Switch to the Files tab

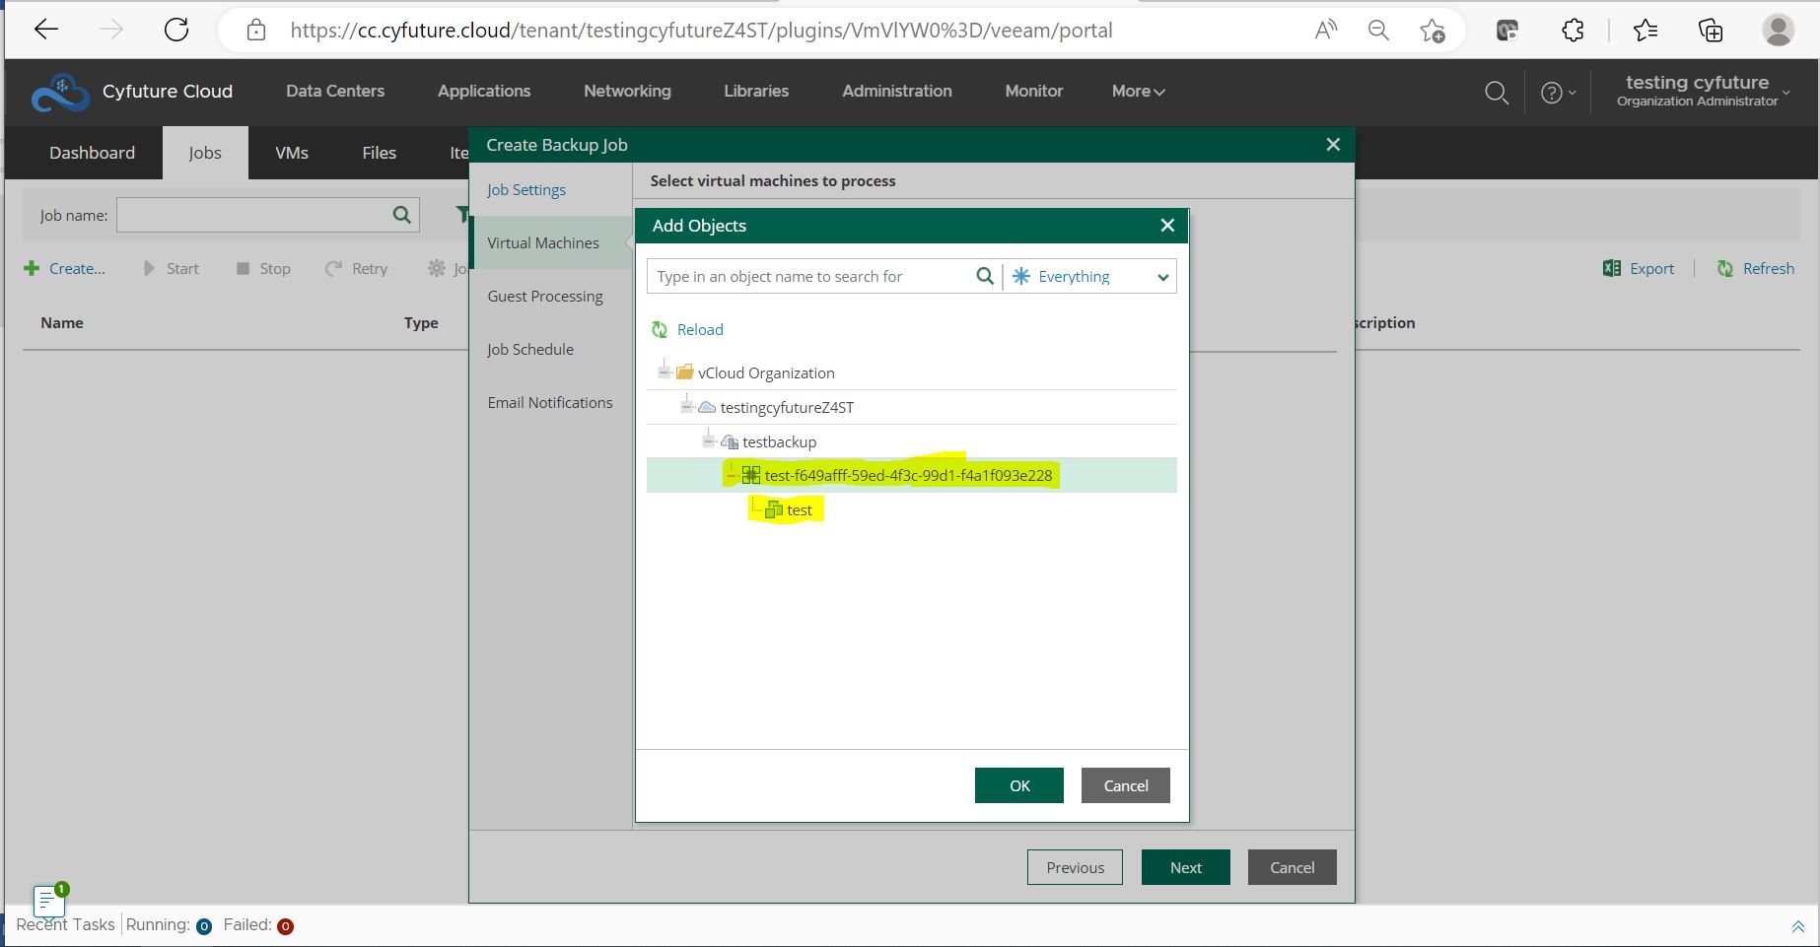(x=379, y=153)
